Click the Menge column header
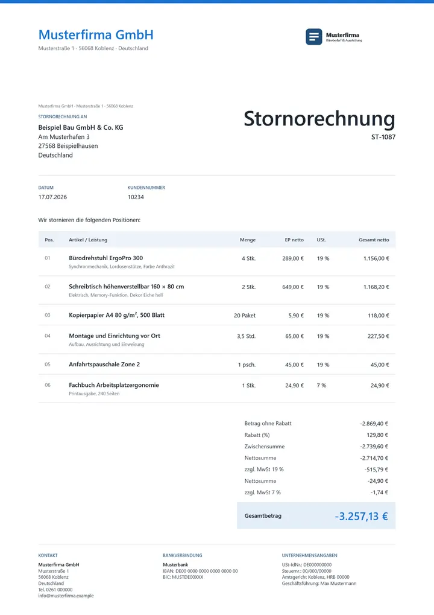Screen dimensions: 434x615 pyautogui.click(x=248, y=240)
